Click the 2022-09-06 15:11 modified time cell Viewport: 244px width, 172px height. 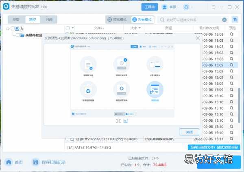pyautogui.click(x=209, y=139)
